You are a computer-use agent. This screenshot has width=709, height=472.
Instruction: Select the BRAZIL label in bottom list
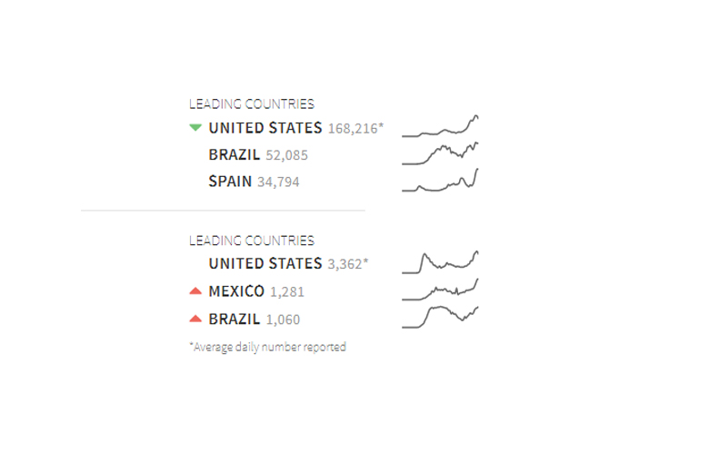point(235,320)
